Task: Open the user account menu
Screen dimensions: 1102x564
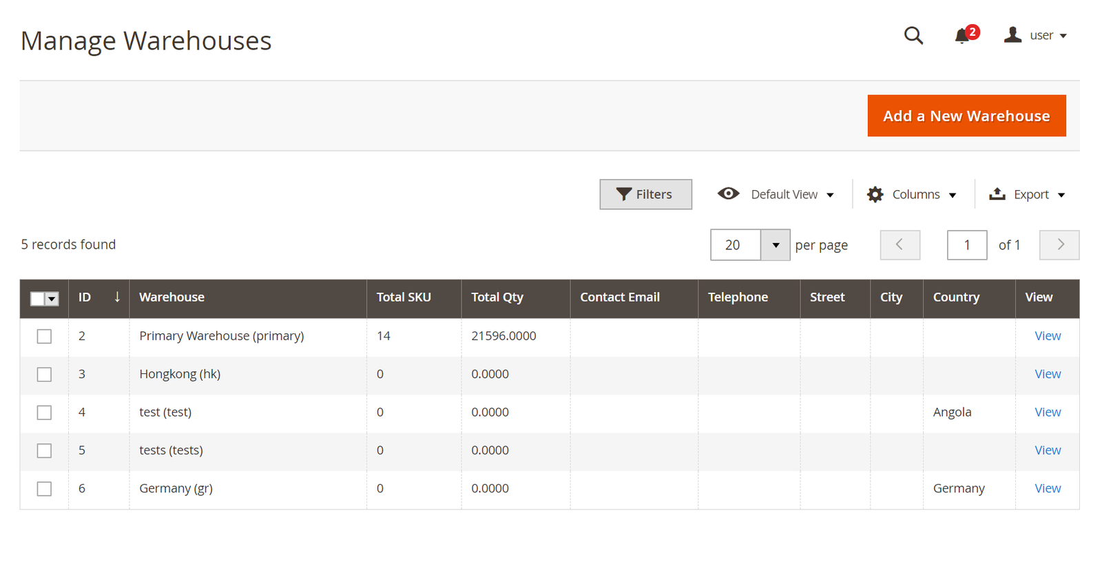Action: tap(1035, 35)
